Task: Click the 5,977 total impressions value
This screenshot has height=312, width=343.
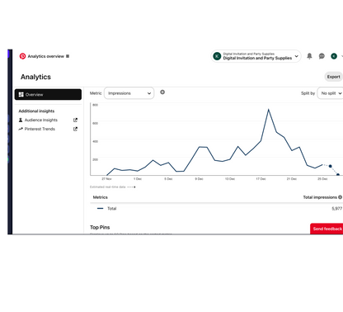Action: [337, 209]
